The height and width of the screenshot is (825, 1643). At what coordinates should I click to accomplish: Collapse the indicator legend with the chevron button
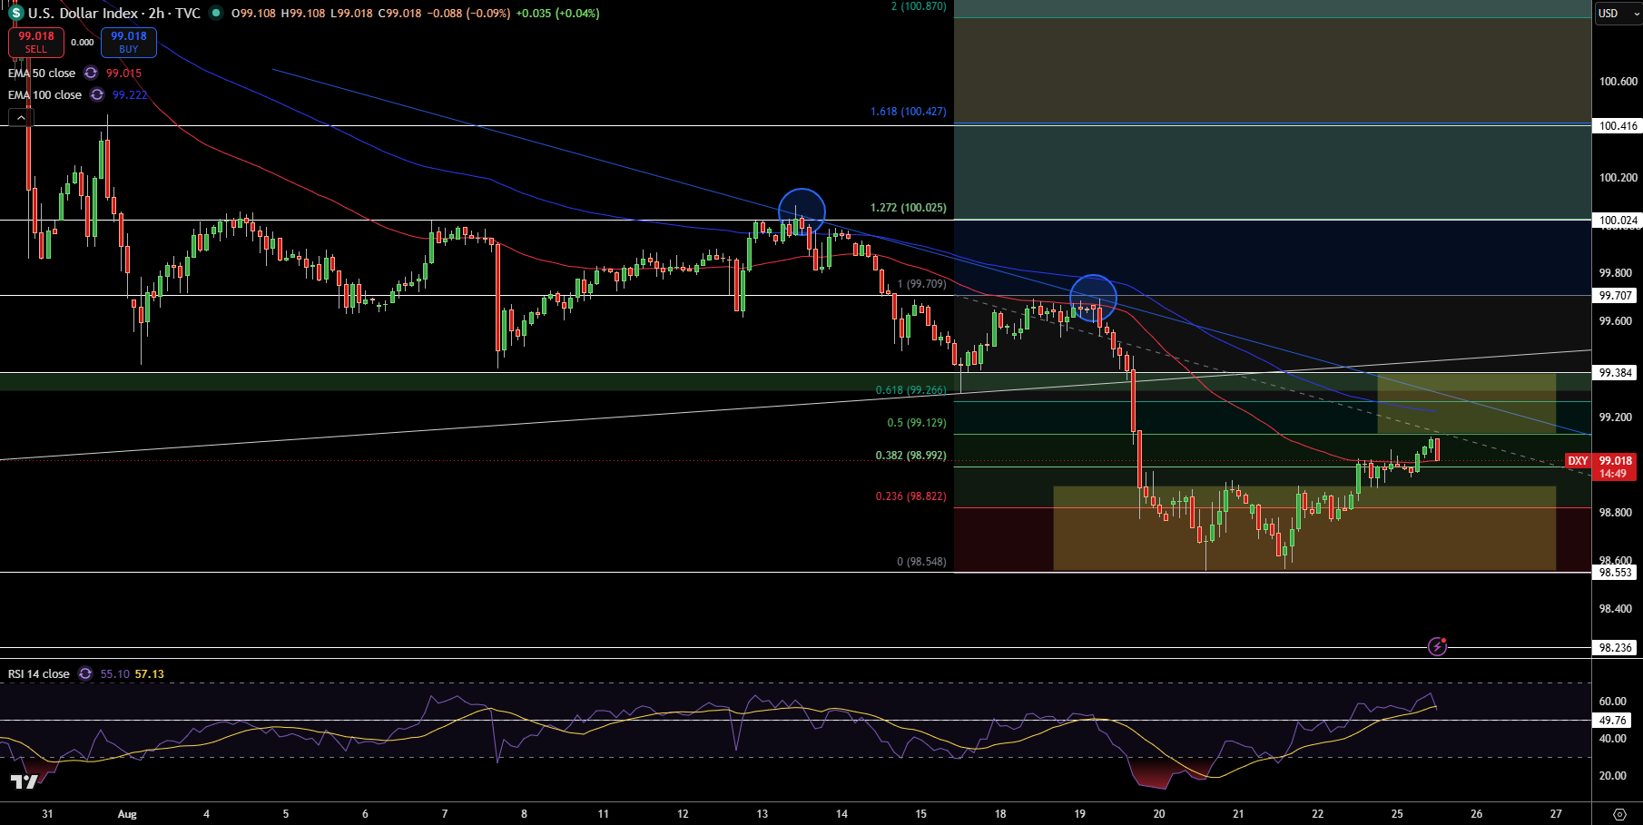tap(20, 117)
